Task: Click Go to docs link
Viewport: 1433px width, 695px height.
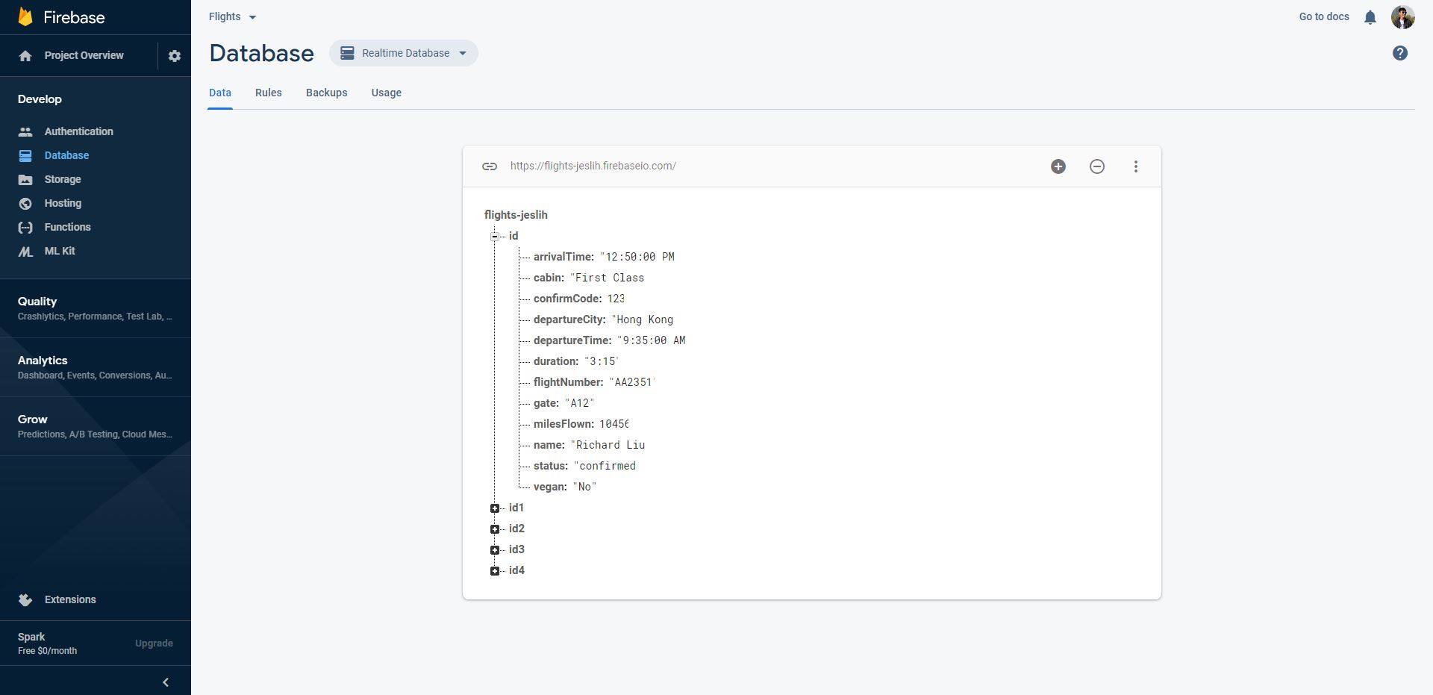Action: [1324, 16]
